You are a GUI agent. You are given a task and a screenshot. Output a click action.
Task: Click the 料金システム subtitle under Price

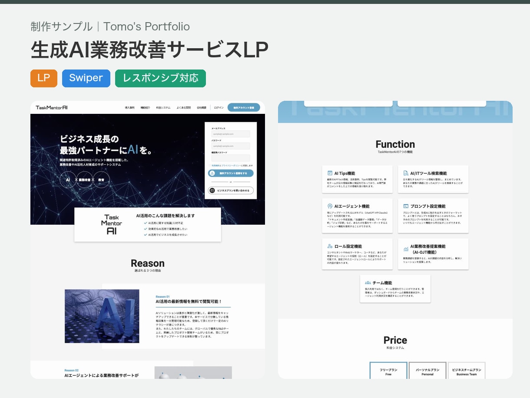point(395,348)
